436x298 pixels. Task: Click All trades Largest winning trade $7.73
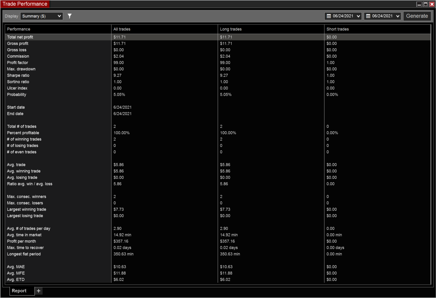[118, 209]
